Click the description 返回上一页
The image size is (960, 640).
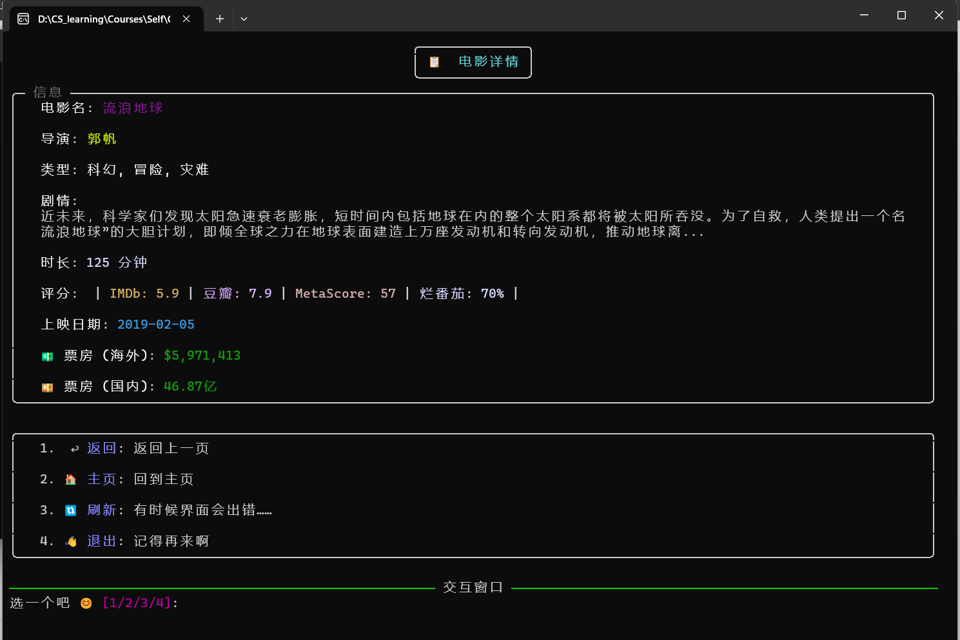coord(171,448)
